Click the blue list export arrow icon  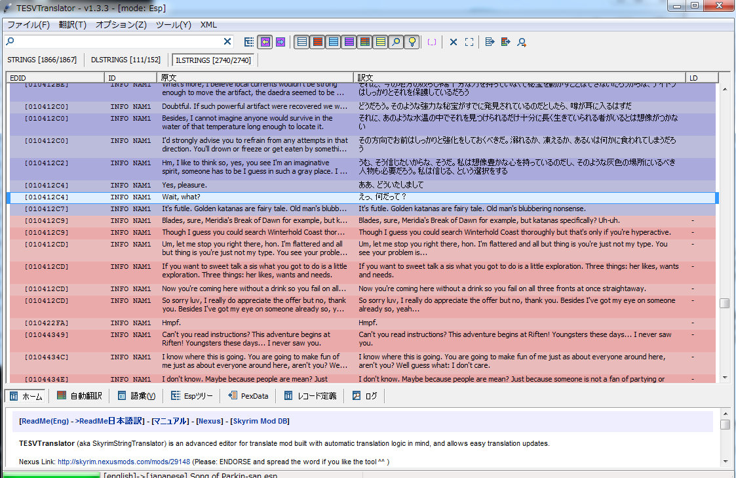(490, 42)
